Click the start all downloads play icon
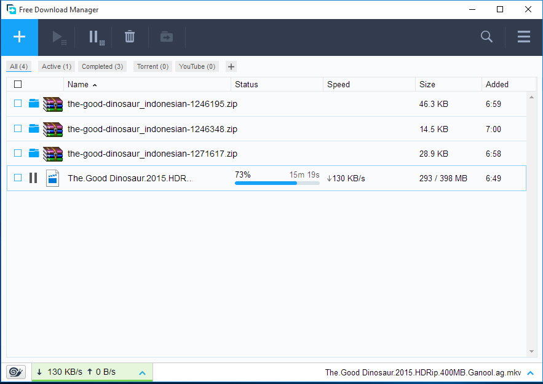 [x=59, y=37]
